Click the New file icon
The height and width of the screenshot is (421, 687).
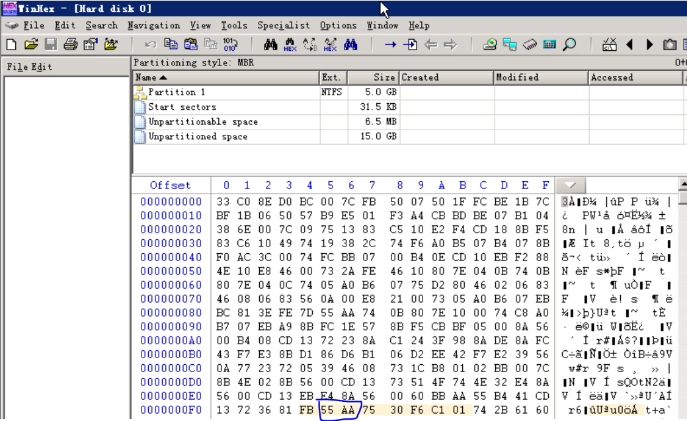pyautogui.click(x=11, y=44)
